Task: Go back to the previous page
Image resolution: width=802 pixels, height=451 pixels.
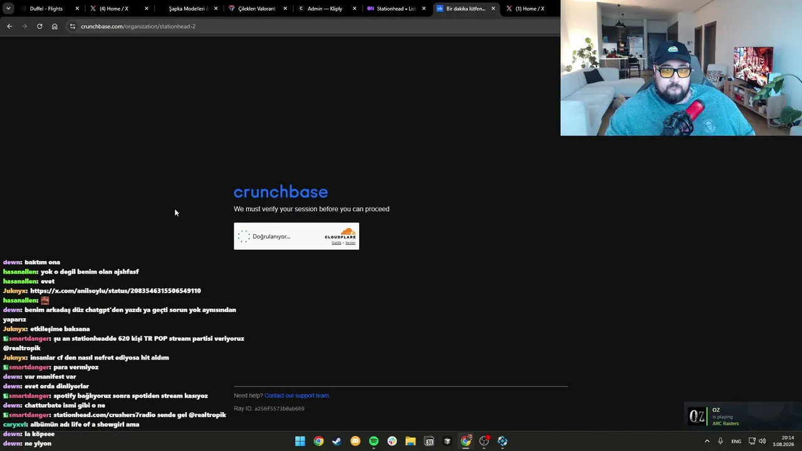Action: 9,26
